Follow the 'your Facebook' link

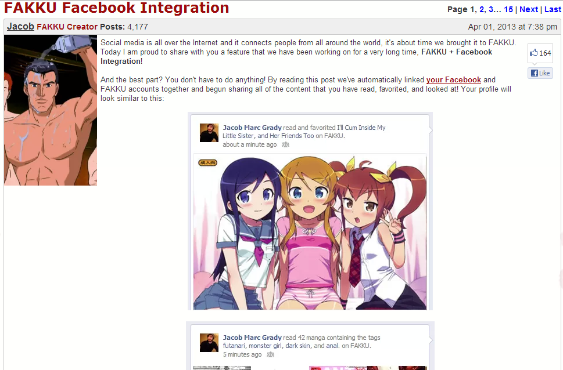pyautogui.click(x=454, y=79)
